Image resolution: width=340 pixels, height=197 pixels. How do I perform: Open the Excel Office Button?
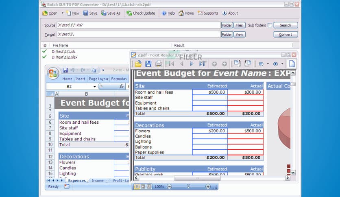(x=53, y=73)
